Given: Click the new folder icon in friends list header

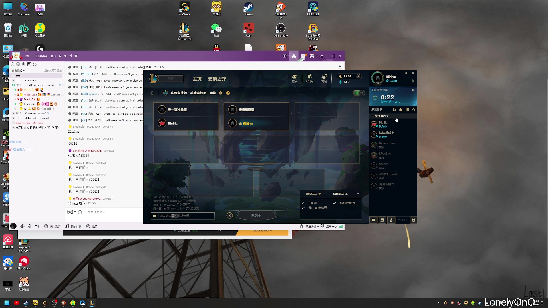Looking at the screenshot, I should [401, 110].
